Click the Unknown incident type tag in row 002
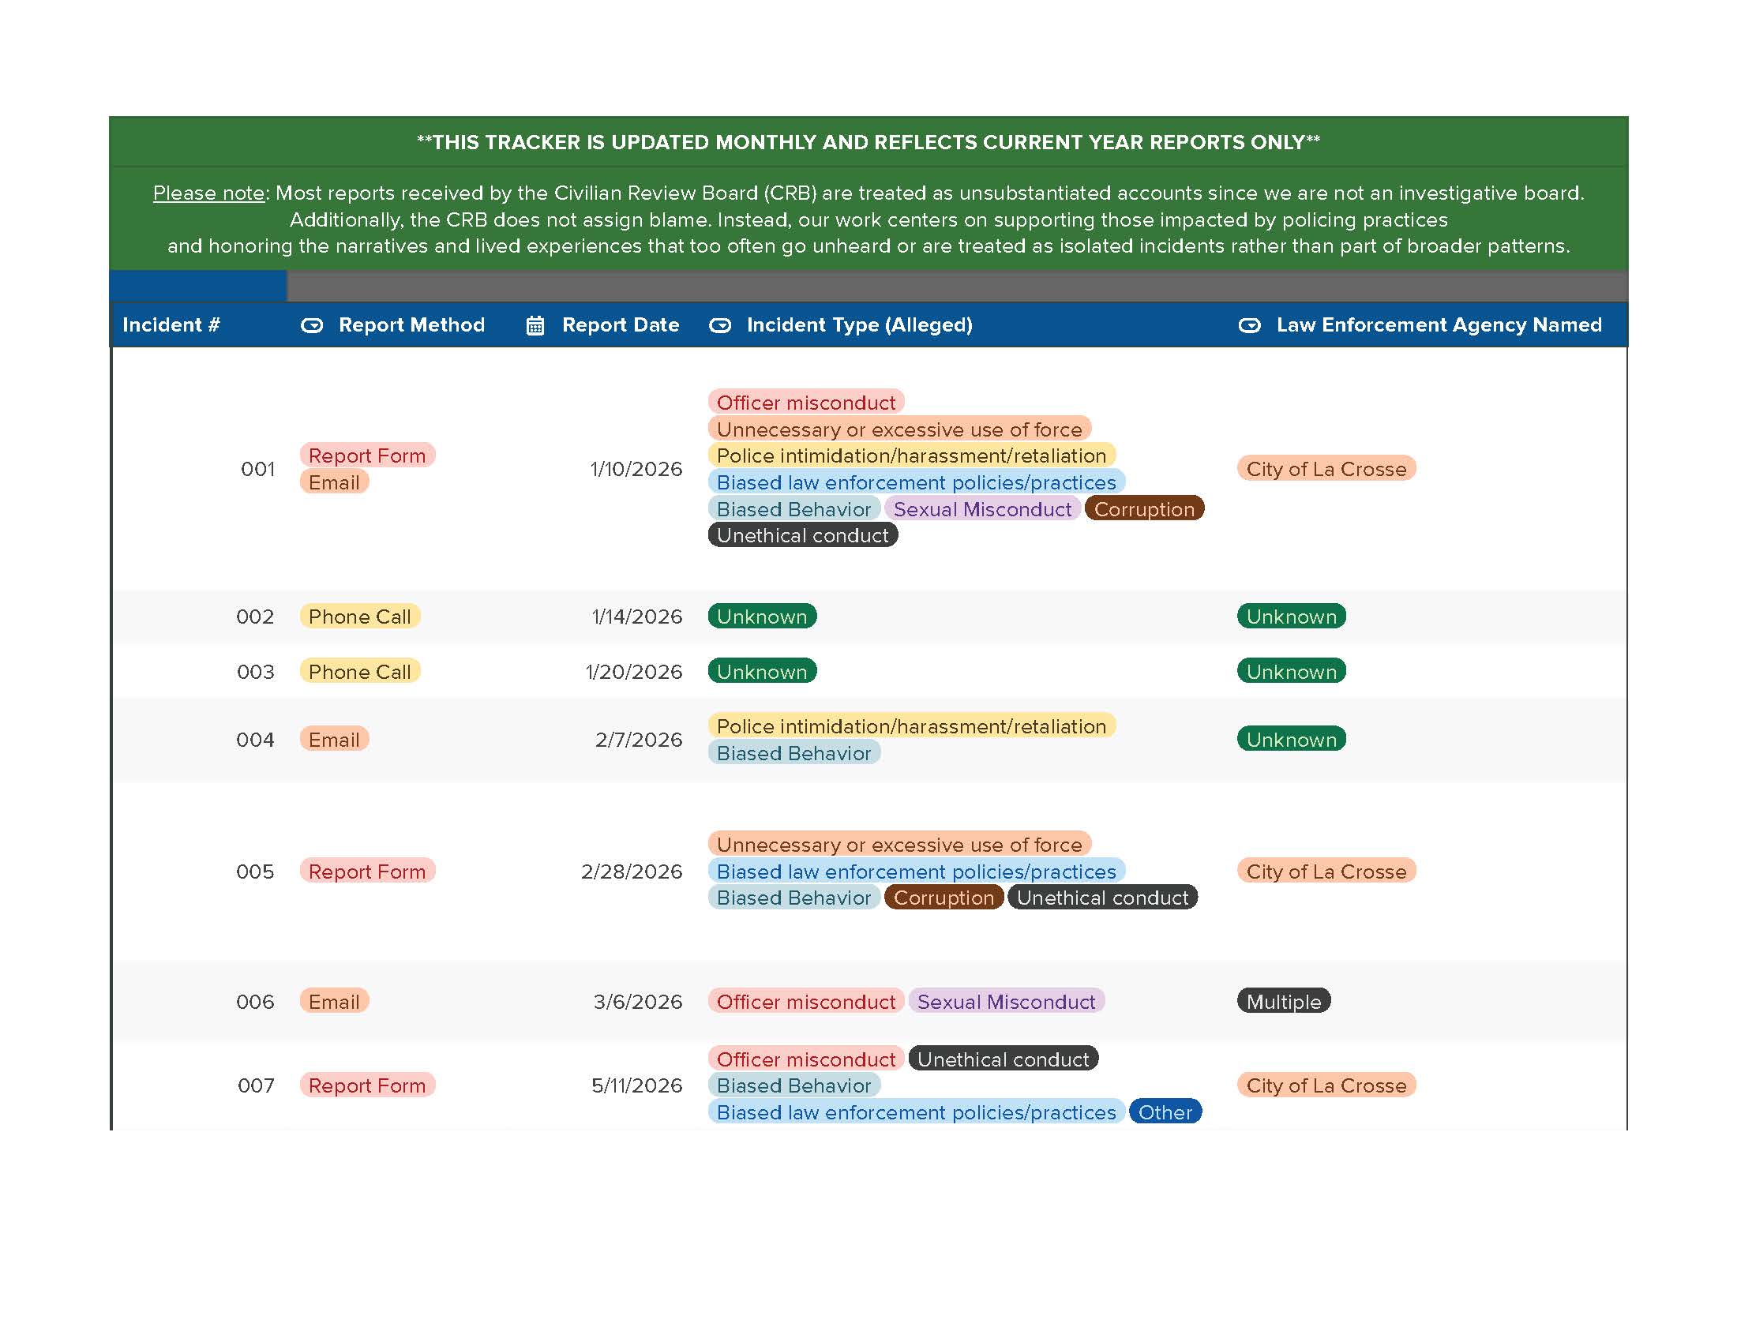The height and width of the screenshot is (1342, 1737). 762,617
